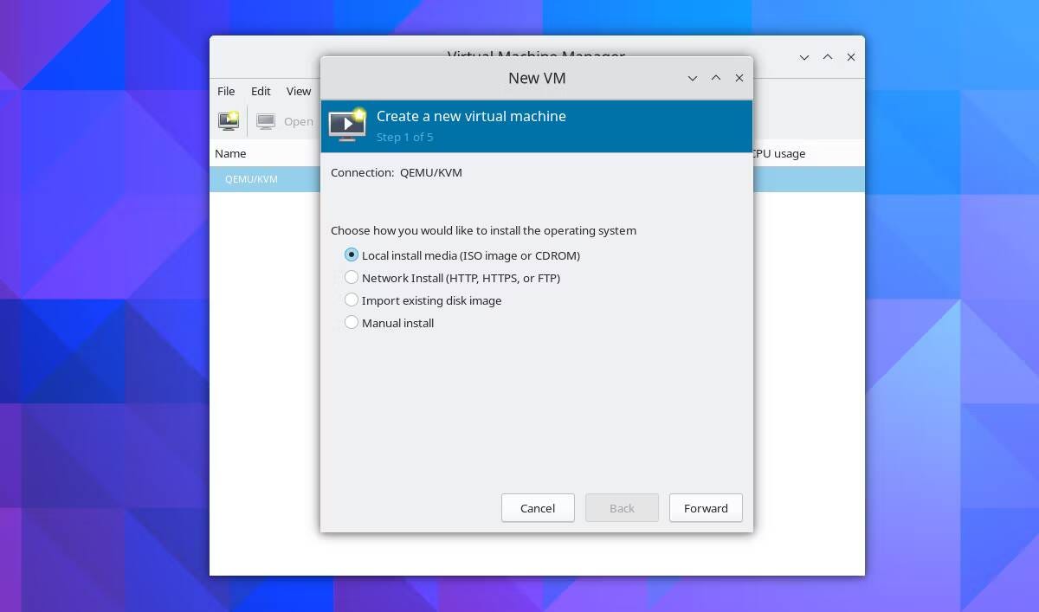The height and width of the screenshot is (612, 1039).
Task: Open the Edit menu
Action: tap(260, 91)
